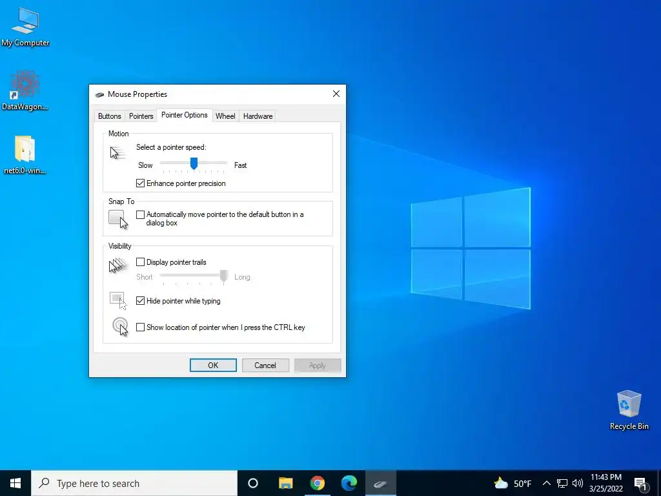Open the volume speaker tray icon

[x=578, y=483]
